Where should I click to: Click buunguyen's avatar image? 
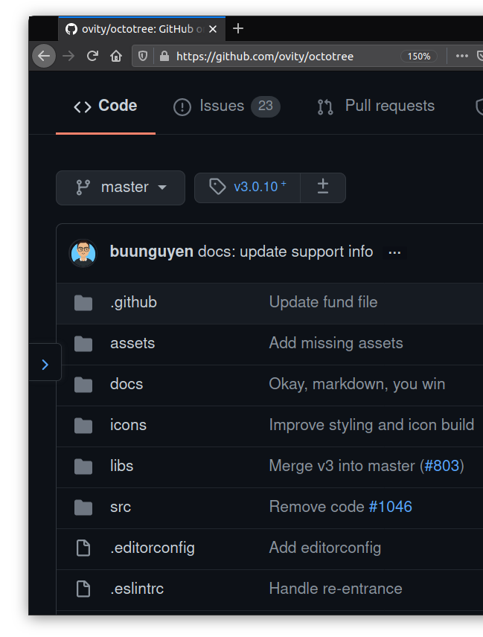coord(83,253)
